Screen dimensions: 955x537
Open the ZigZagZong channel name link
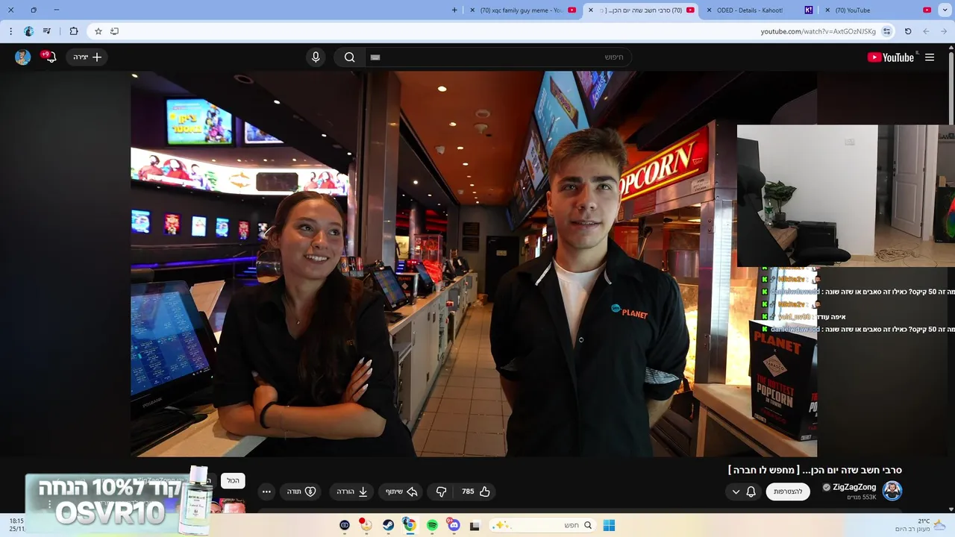[854, 487]
